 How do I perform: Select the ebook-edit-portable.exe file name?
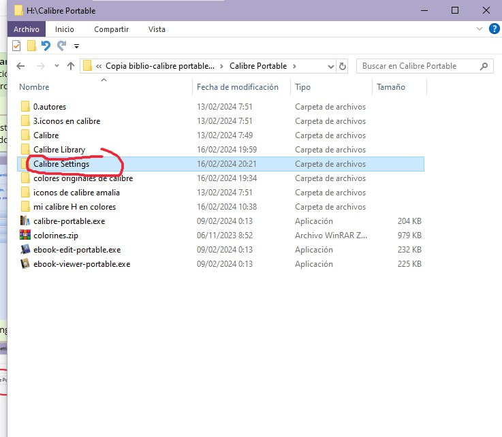[77, 250]
